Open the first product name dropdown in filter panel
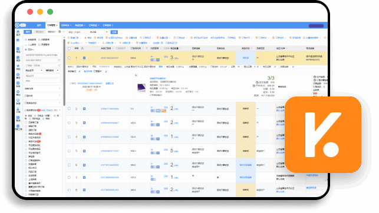Image resolution: width=379 pixels, height=213 pixels. coord(34,71)
